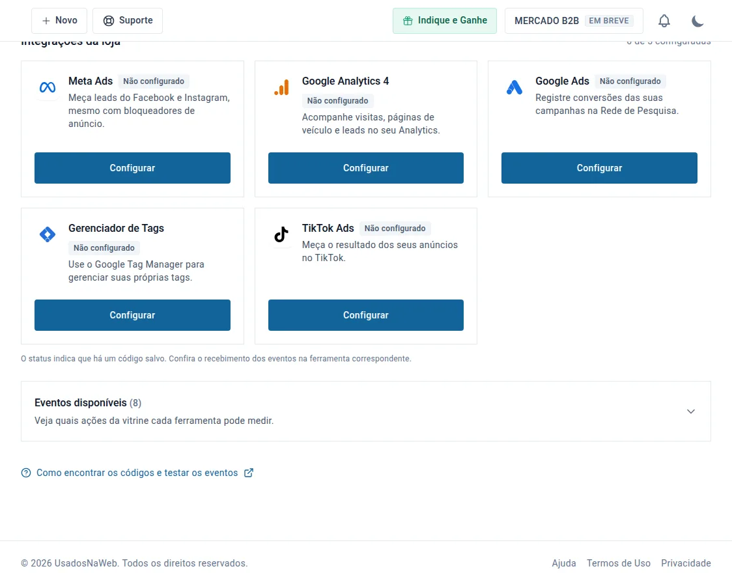The image size is (732, 573).
Task: Configure Gerenciador de Tags integration
Action: pos(132,315)
